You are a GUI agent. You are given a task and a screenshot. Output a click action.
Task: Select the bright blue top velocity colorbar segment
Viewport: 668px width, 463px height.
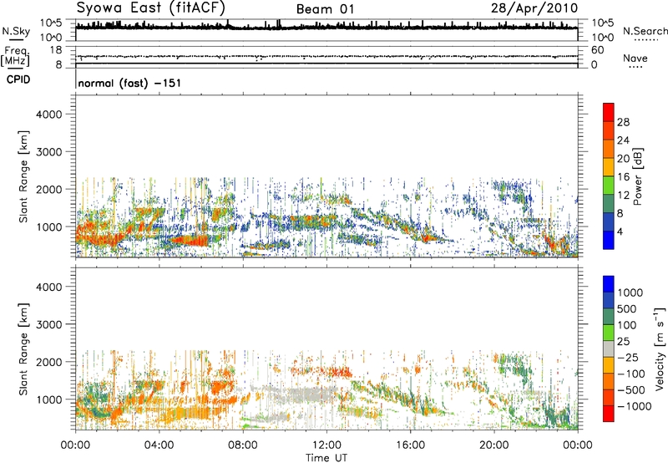tap(609, 284)
